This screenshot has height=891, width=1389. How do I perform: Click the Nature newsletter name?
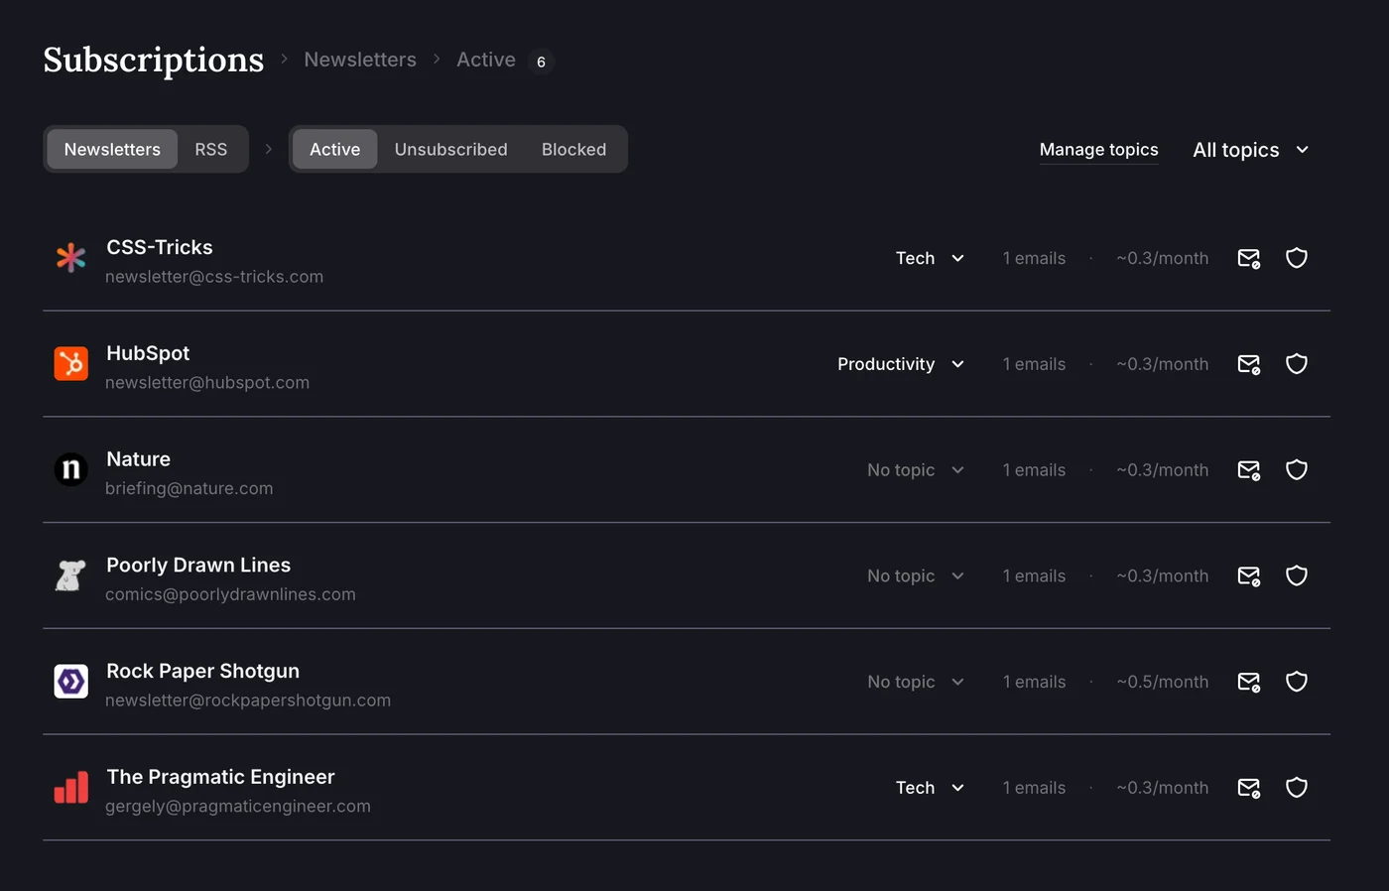pos(138,459)
